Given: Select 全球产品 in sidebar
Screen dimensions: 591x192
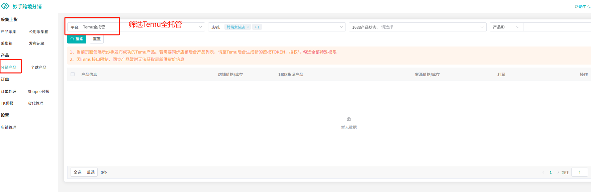Looking at the screenshot, I should pos(38,68).
